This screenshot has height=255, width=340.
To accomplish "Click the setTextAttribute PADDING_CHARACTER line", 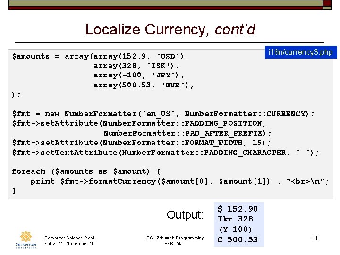I will [x=165, y=153].
